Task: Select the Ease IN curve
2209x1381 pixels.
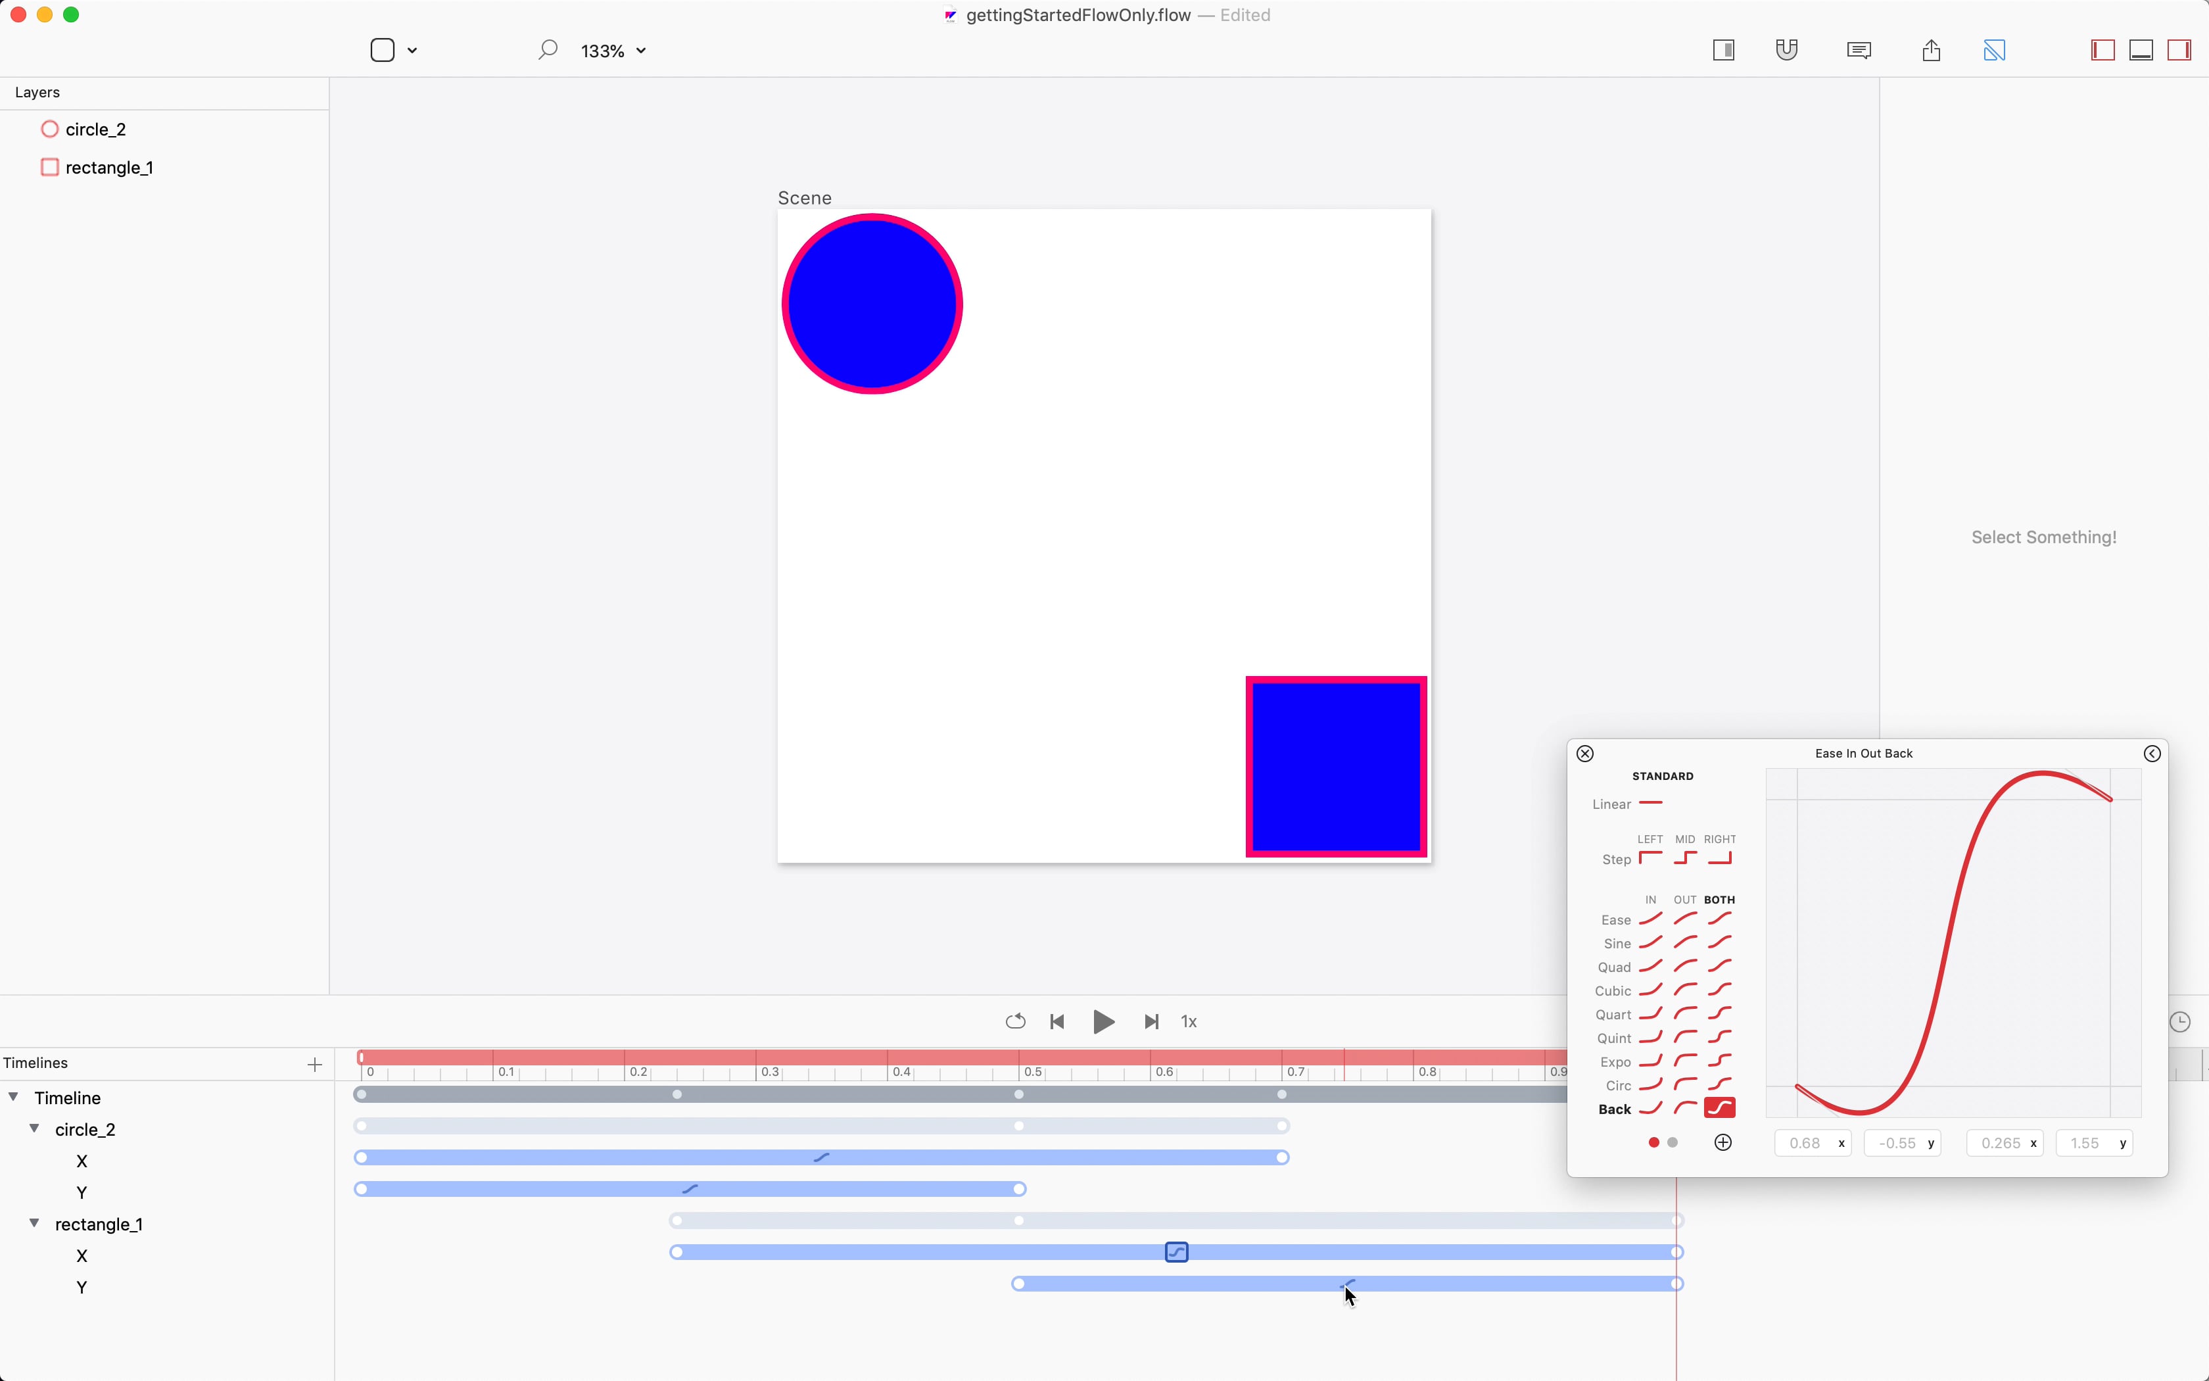Action: click(1650, 919)
